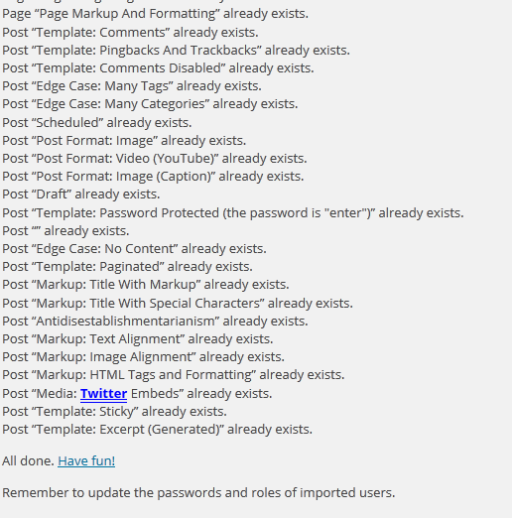Viewport: 512px width, 518px height.
Task: Click the 'Edge Case: No Content' line
Action: pyautogui.click(x=134, y=249)
